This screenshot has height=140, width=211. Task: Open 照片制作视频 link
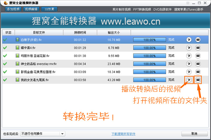122,9
